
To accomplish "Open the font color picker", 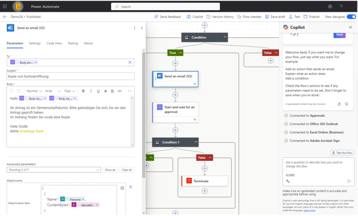I will pos(105,91).
